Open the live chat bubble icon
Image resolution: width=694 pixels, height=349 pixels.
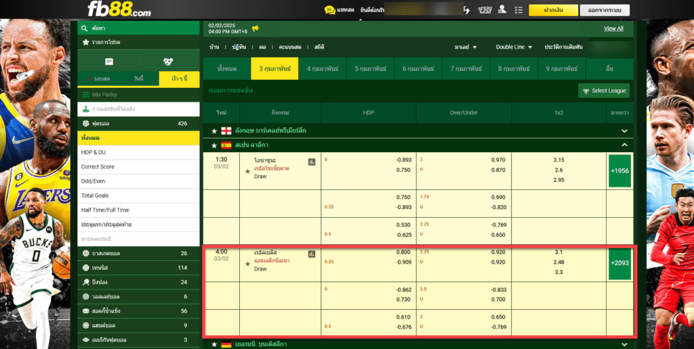(330, 9)
